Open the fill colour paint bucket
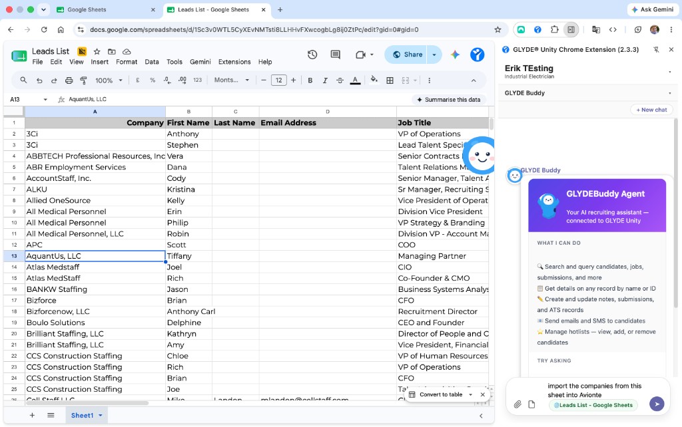This screenshot has width=682, height=427. pyautogui.click(x=374, y=80)
